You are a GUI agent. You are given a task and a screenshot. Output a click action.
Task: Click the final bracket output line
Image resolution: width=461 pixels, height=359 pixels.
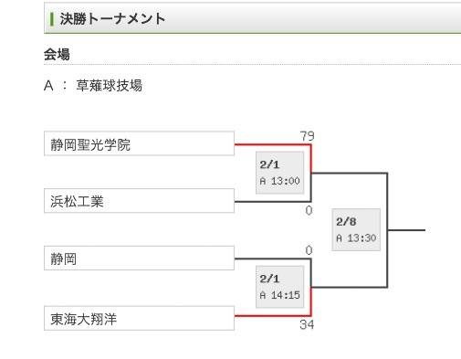click(406, 230)
